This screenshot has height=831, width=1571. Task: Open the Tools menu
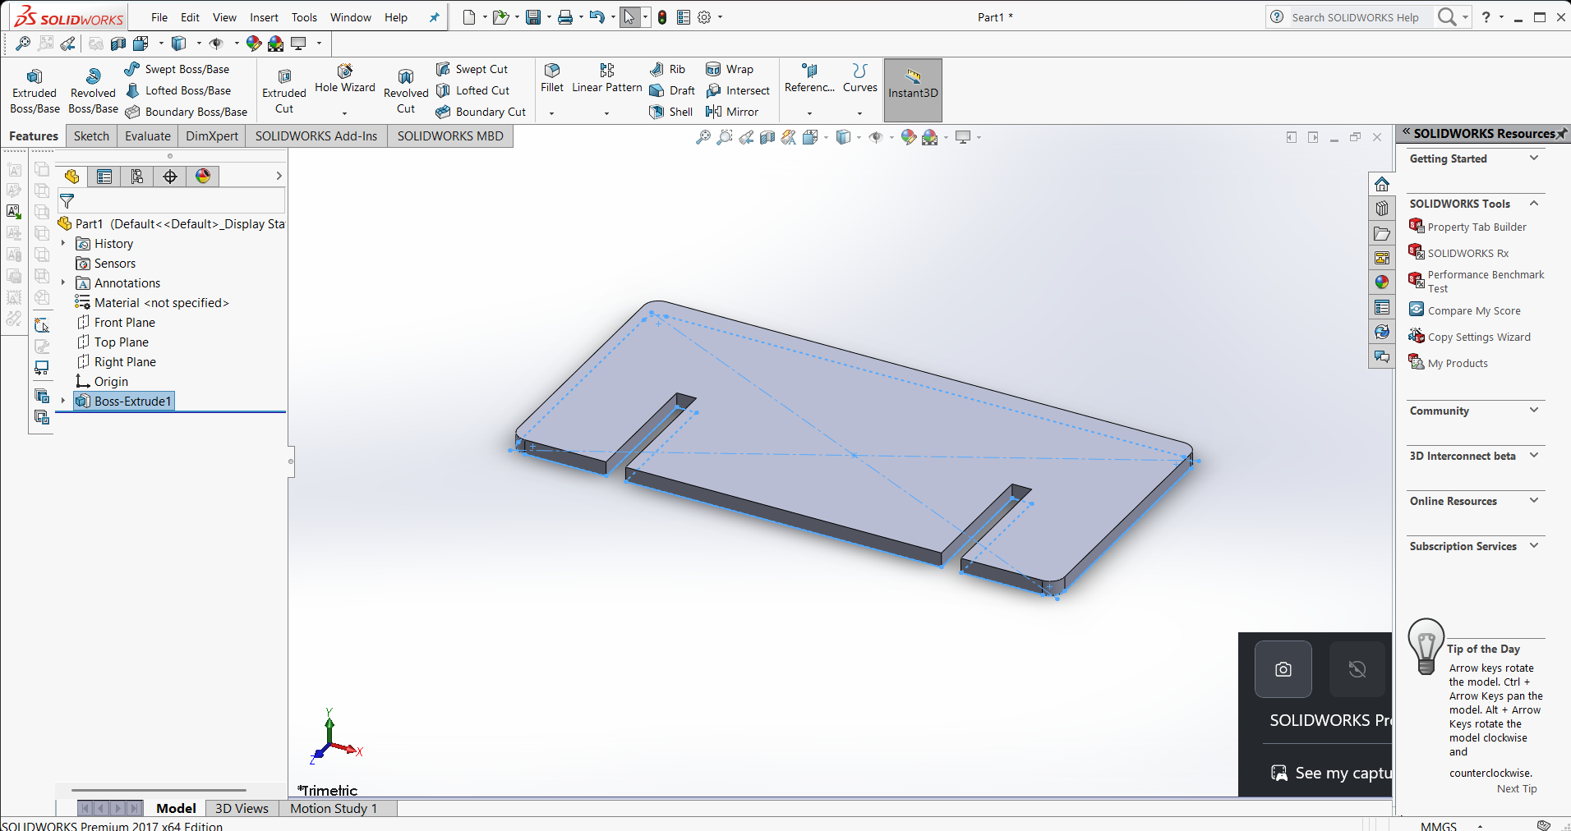click(304, 17)
